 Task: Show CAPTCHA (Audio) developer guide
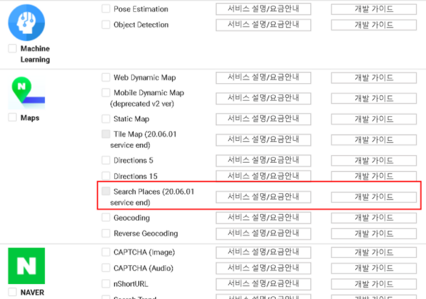pos(373,268)
